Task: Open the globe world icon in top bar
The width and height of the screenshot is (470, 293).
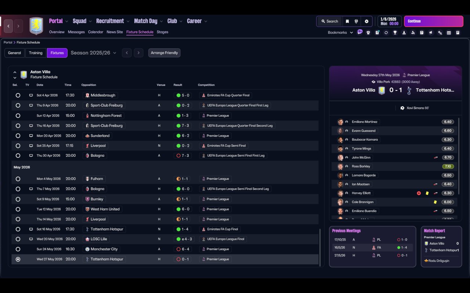Action: 356,21
